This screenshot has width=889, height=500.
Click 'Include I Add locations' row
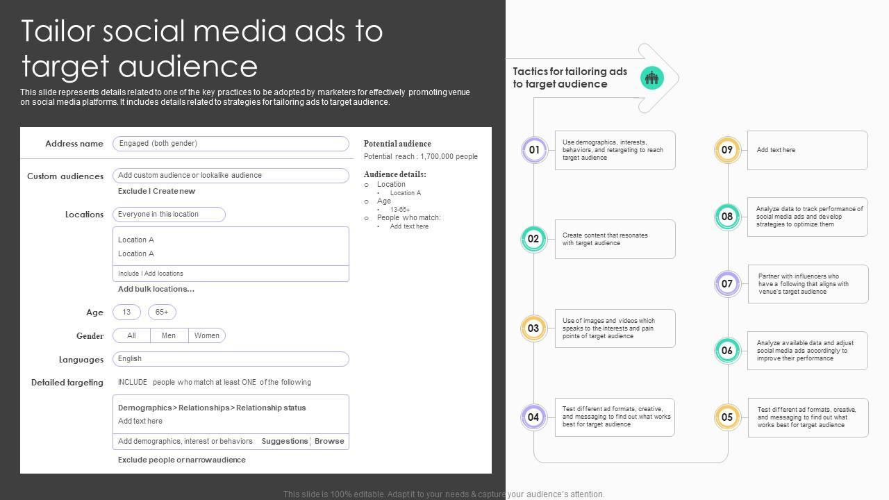231,274
